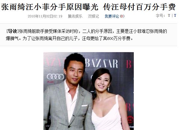This screenshot has width=179, height=130.
Task: Click the 双娱记 column link
Action: click(93, 16)
